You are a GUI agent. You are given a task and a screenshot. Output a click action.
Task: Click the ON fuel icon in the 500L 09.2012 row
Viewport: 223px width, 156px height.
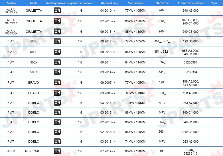pos(57,41)
